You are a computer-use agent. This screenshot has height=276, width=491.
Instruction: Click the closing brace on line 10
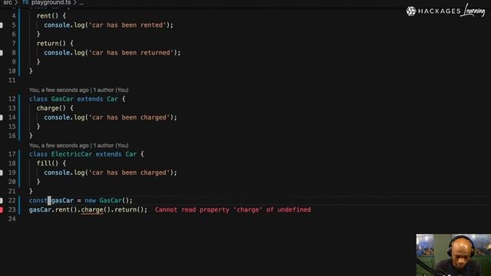point(31,71)
